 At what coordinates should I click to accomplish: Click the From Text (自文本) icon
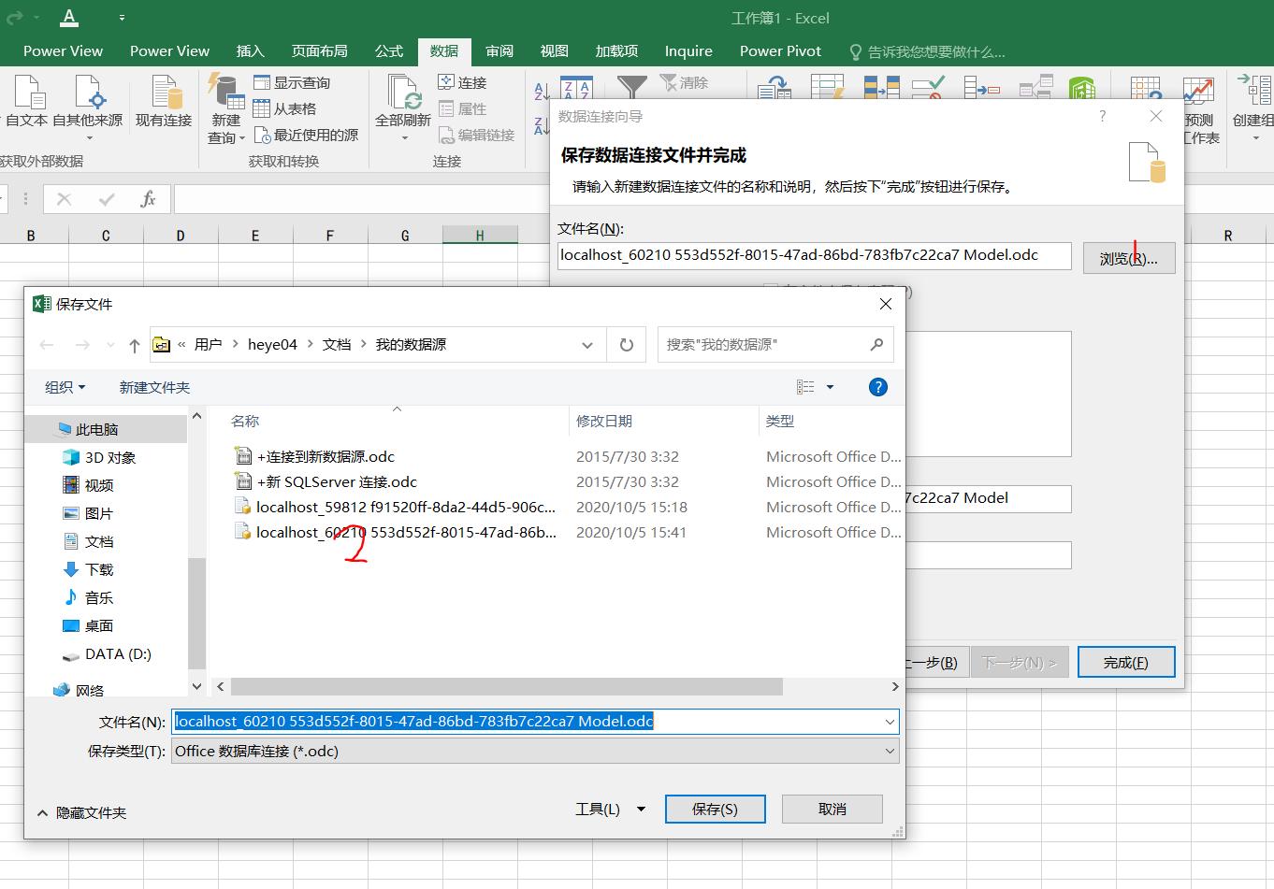click(x=28, y=93)
